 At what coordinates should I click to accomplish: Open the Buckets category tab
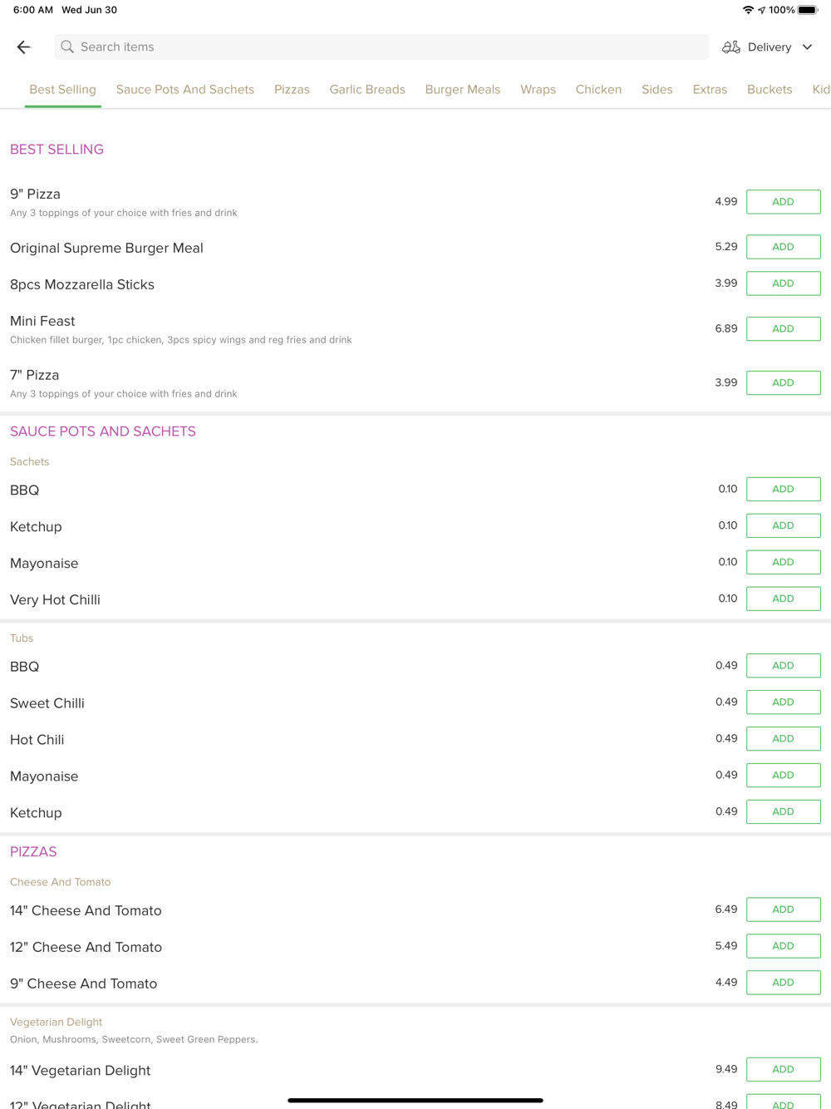(x=770, y=90)
